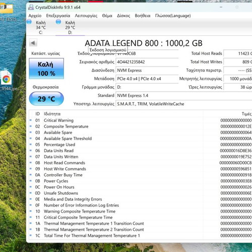Screen dimensions: 252x252
Task: Open the Βοήθεια menu
Action: pos(143,16)
